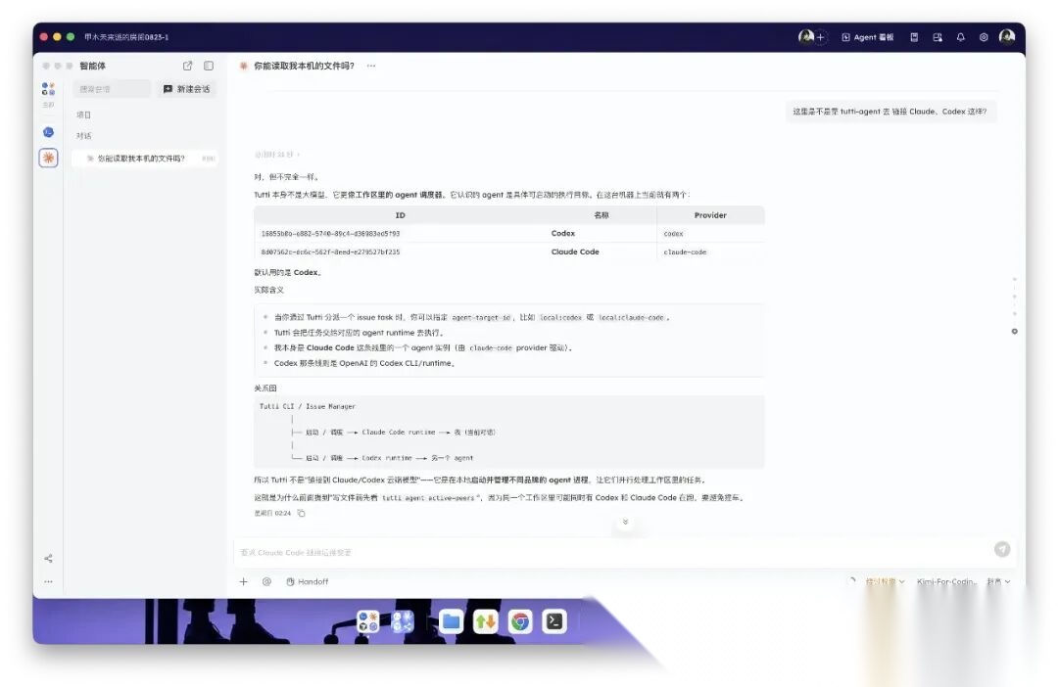The image size is (1058, 687).
Task: Start a new conversation with 新建会话
Action: pos(187,89)
